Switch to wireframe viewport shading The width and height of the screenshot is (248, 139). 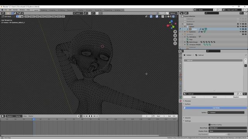tap(166, 16)
